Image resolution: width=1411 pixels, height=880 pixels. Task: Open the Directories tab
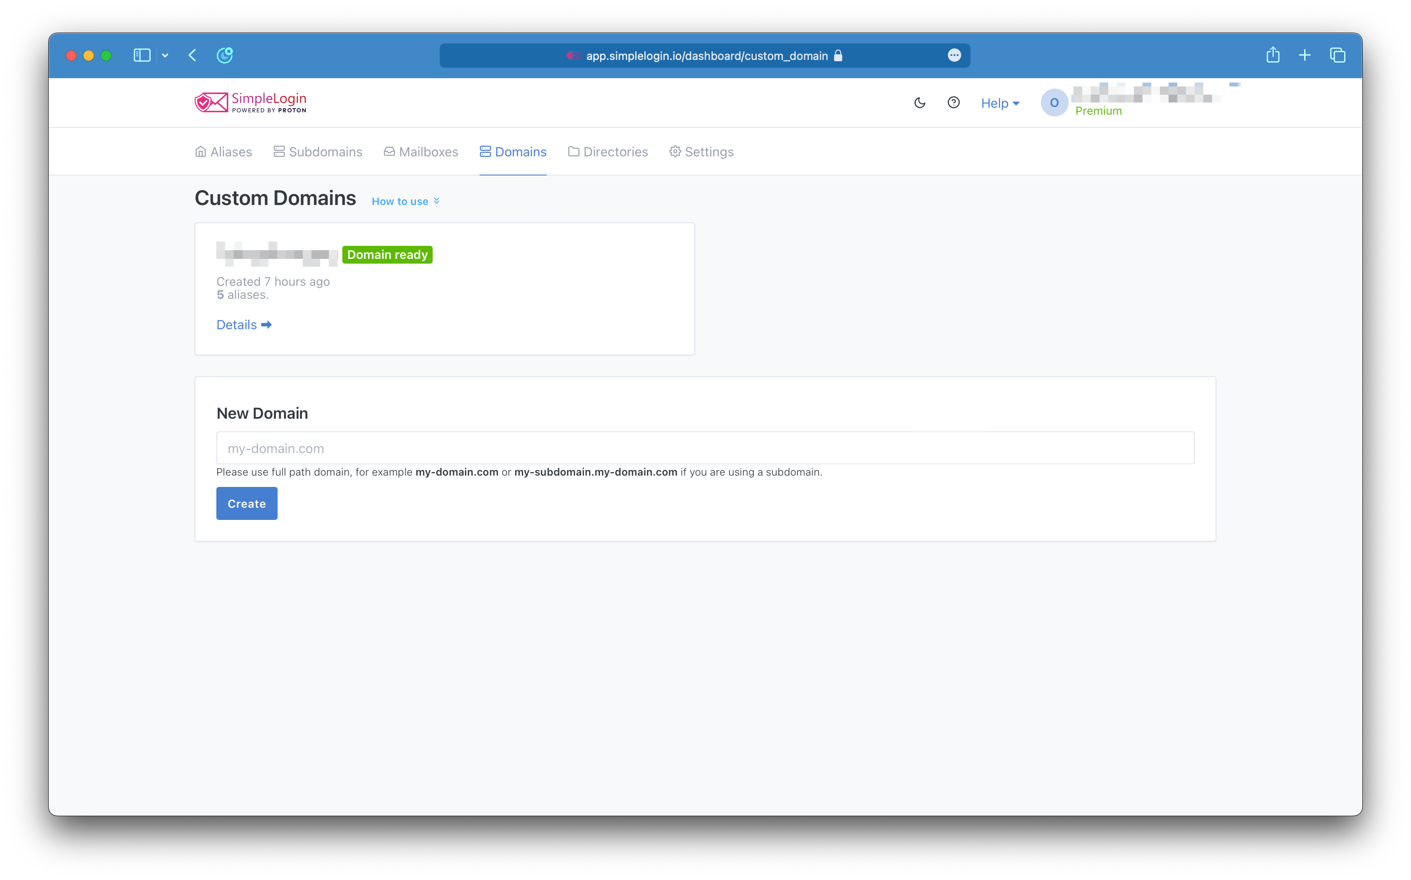[x=608, y=152]
